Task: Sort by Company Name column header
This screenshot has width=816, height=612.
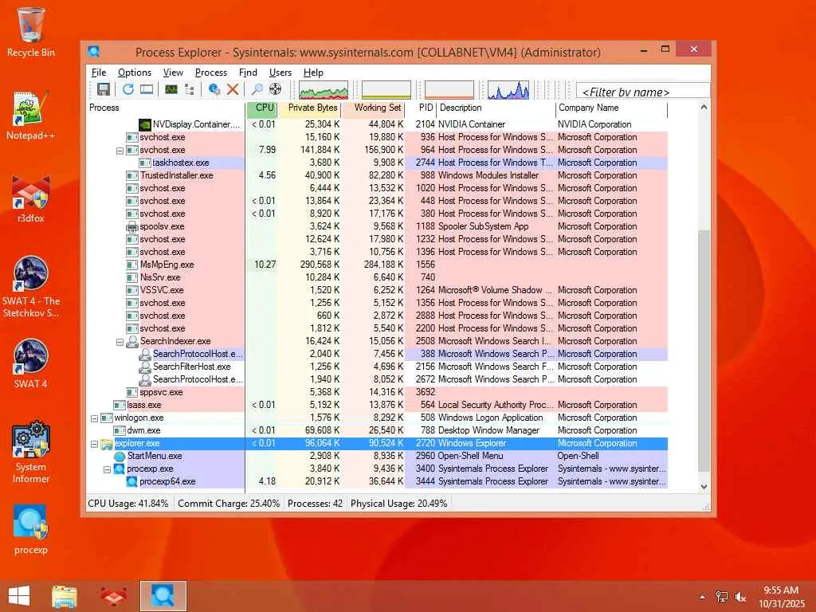Action: (x=611, y=108)
